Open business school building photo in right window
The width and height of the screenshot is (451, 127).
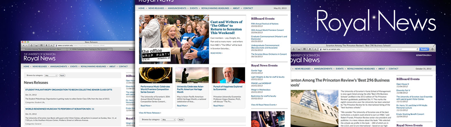point(314,108)
